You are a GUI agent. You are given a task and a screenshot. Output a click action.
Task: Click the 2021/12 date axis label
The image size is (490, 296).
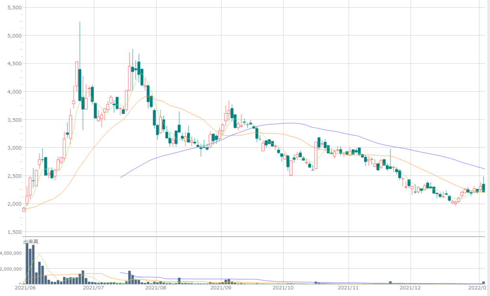tap(410, 287)
